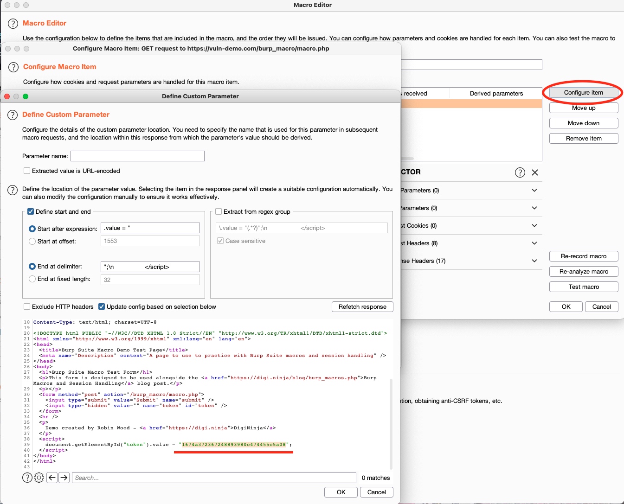The image size is (624, 504).
Task: Enable 'Extracted value is URL-encoded' checkbox
Action: pyautogui.click(x=27, y=171)
